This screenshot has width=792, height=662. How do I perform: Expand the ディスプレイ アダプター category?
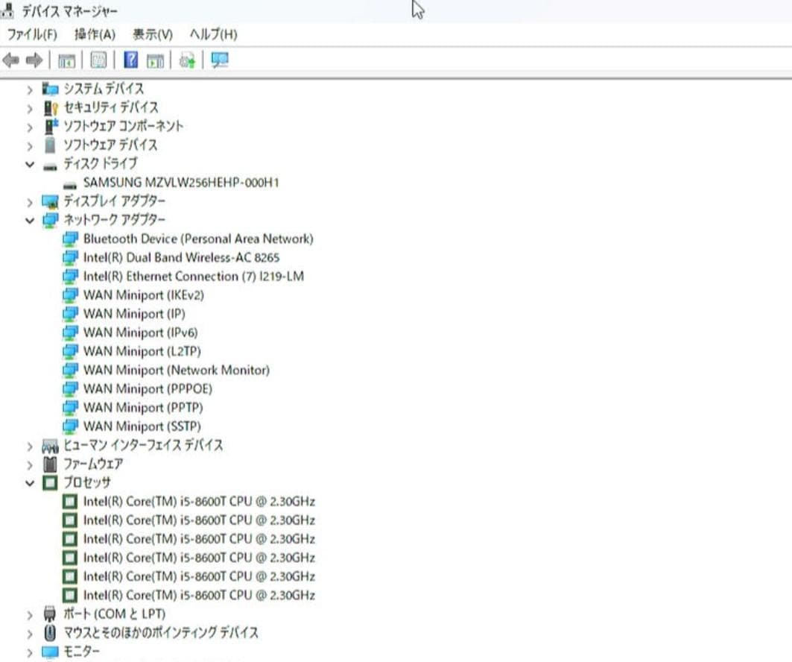(29, 201)
